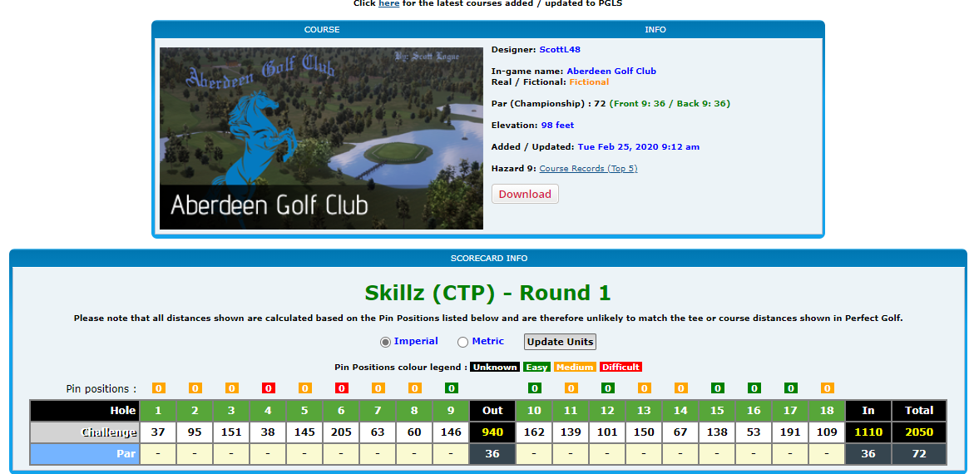Click the red pin position marker above hole 4

pyautogui.click(x=268, y=388)
